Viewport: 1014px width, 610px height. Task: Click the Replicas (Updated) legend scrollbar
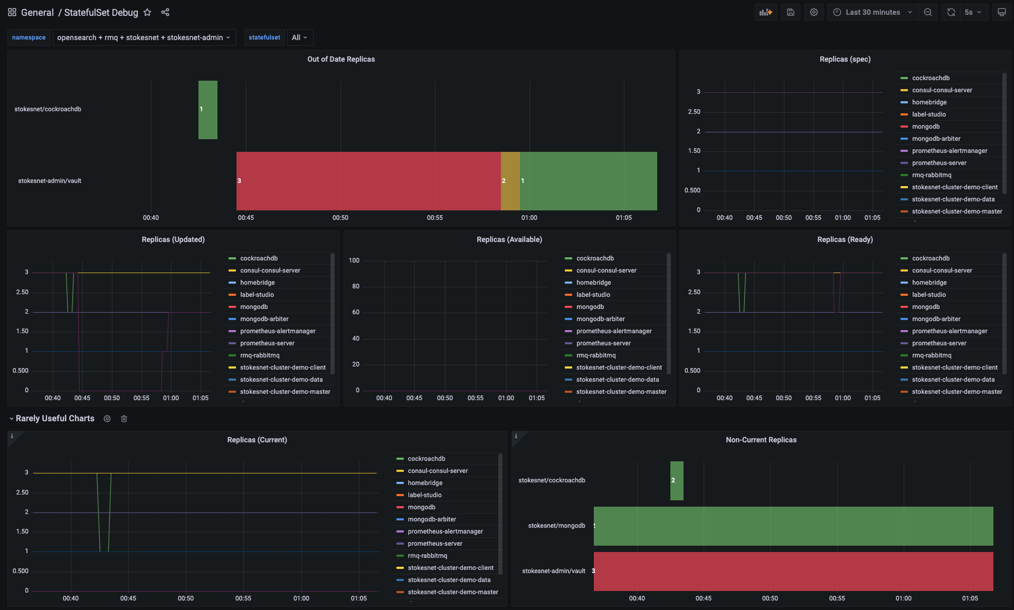coord(332,314)
